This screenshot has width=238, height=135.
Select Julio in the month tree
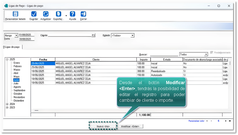click(16, 84)
